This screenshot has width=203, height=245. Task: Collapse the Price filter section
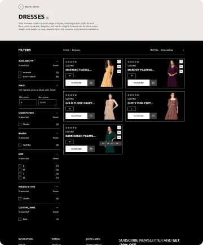click(57, 86)
